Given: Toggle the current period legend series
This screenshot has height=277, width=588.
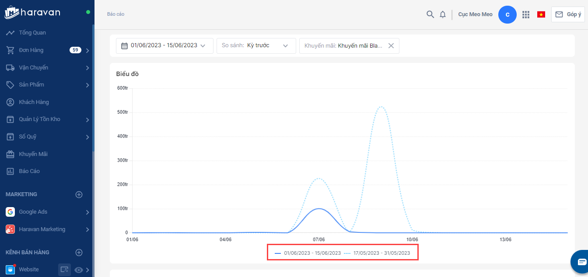Looking at the screenshot, I should [x=308, y=253].
